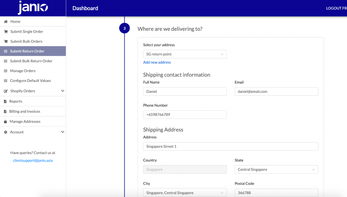Open Reports via its document icon
Image resolution: width=347 pixels, height=197 pixels.
[5, 101]
